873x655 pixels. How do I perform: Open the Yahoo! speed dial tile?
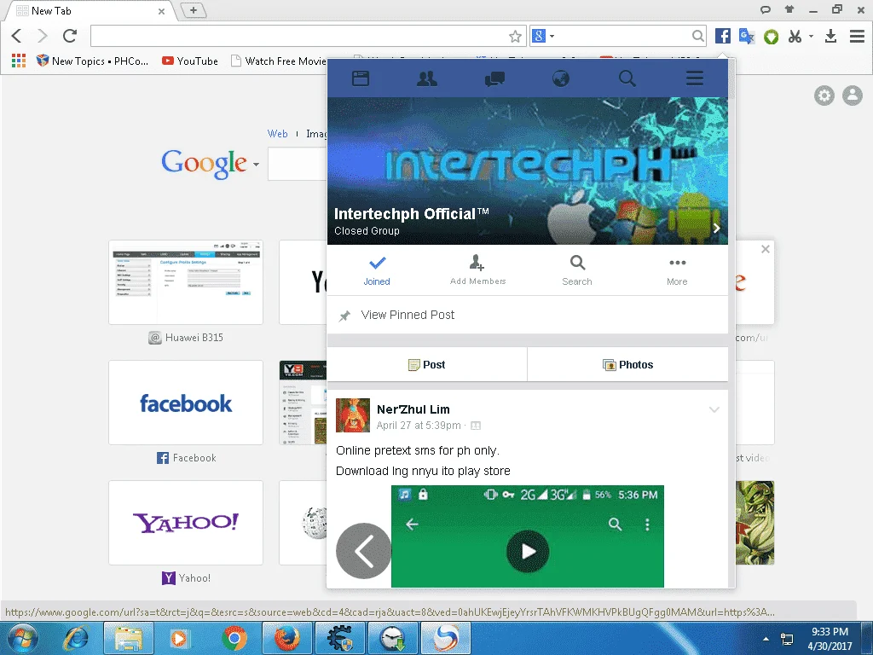(x=186, y=523)
